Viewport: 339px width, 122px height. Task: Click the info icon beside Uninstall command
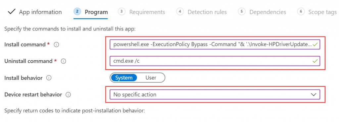tap(63, 61)
